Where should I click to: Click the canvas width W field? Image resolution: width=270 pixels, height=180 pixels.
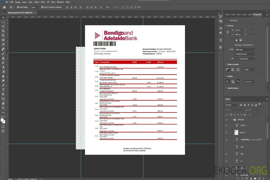(238, 30)
